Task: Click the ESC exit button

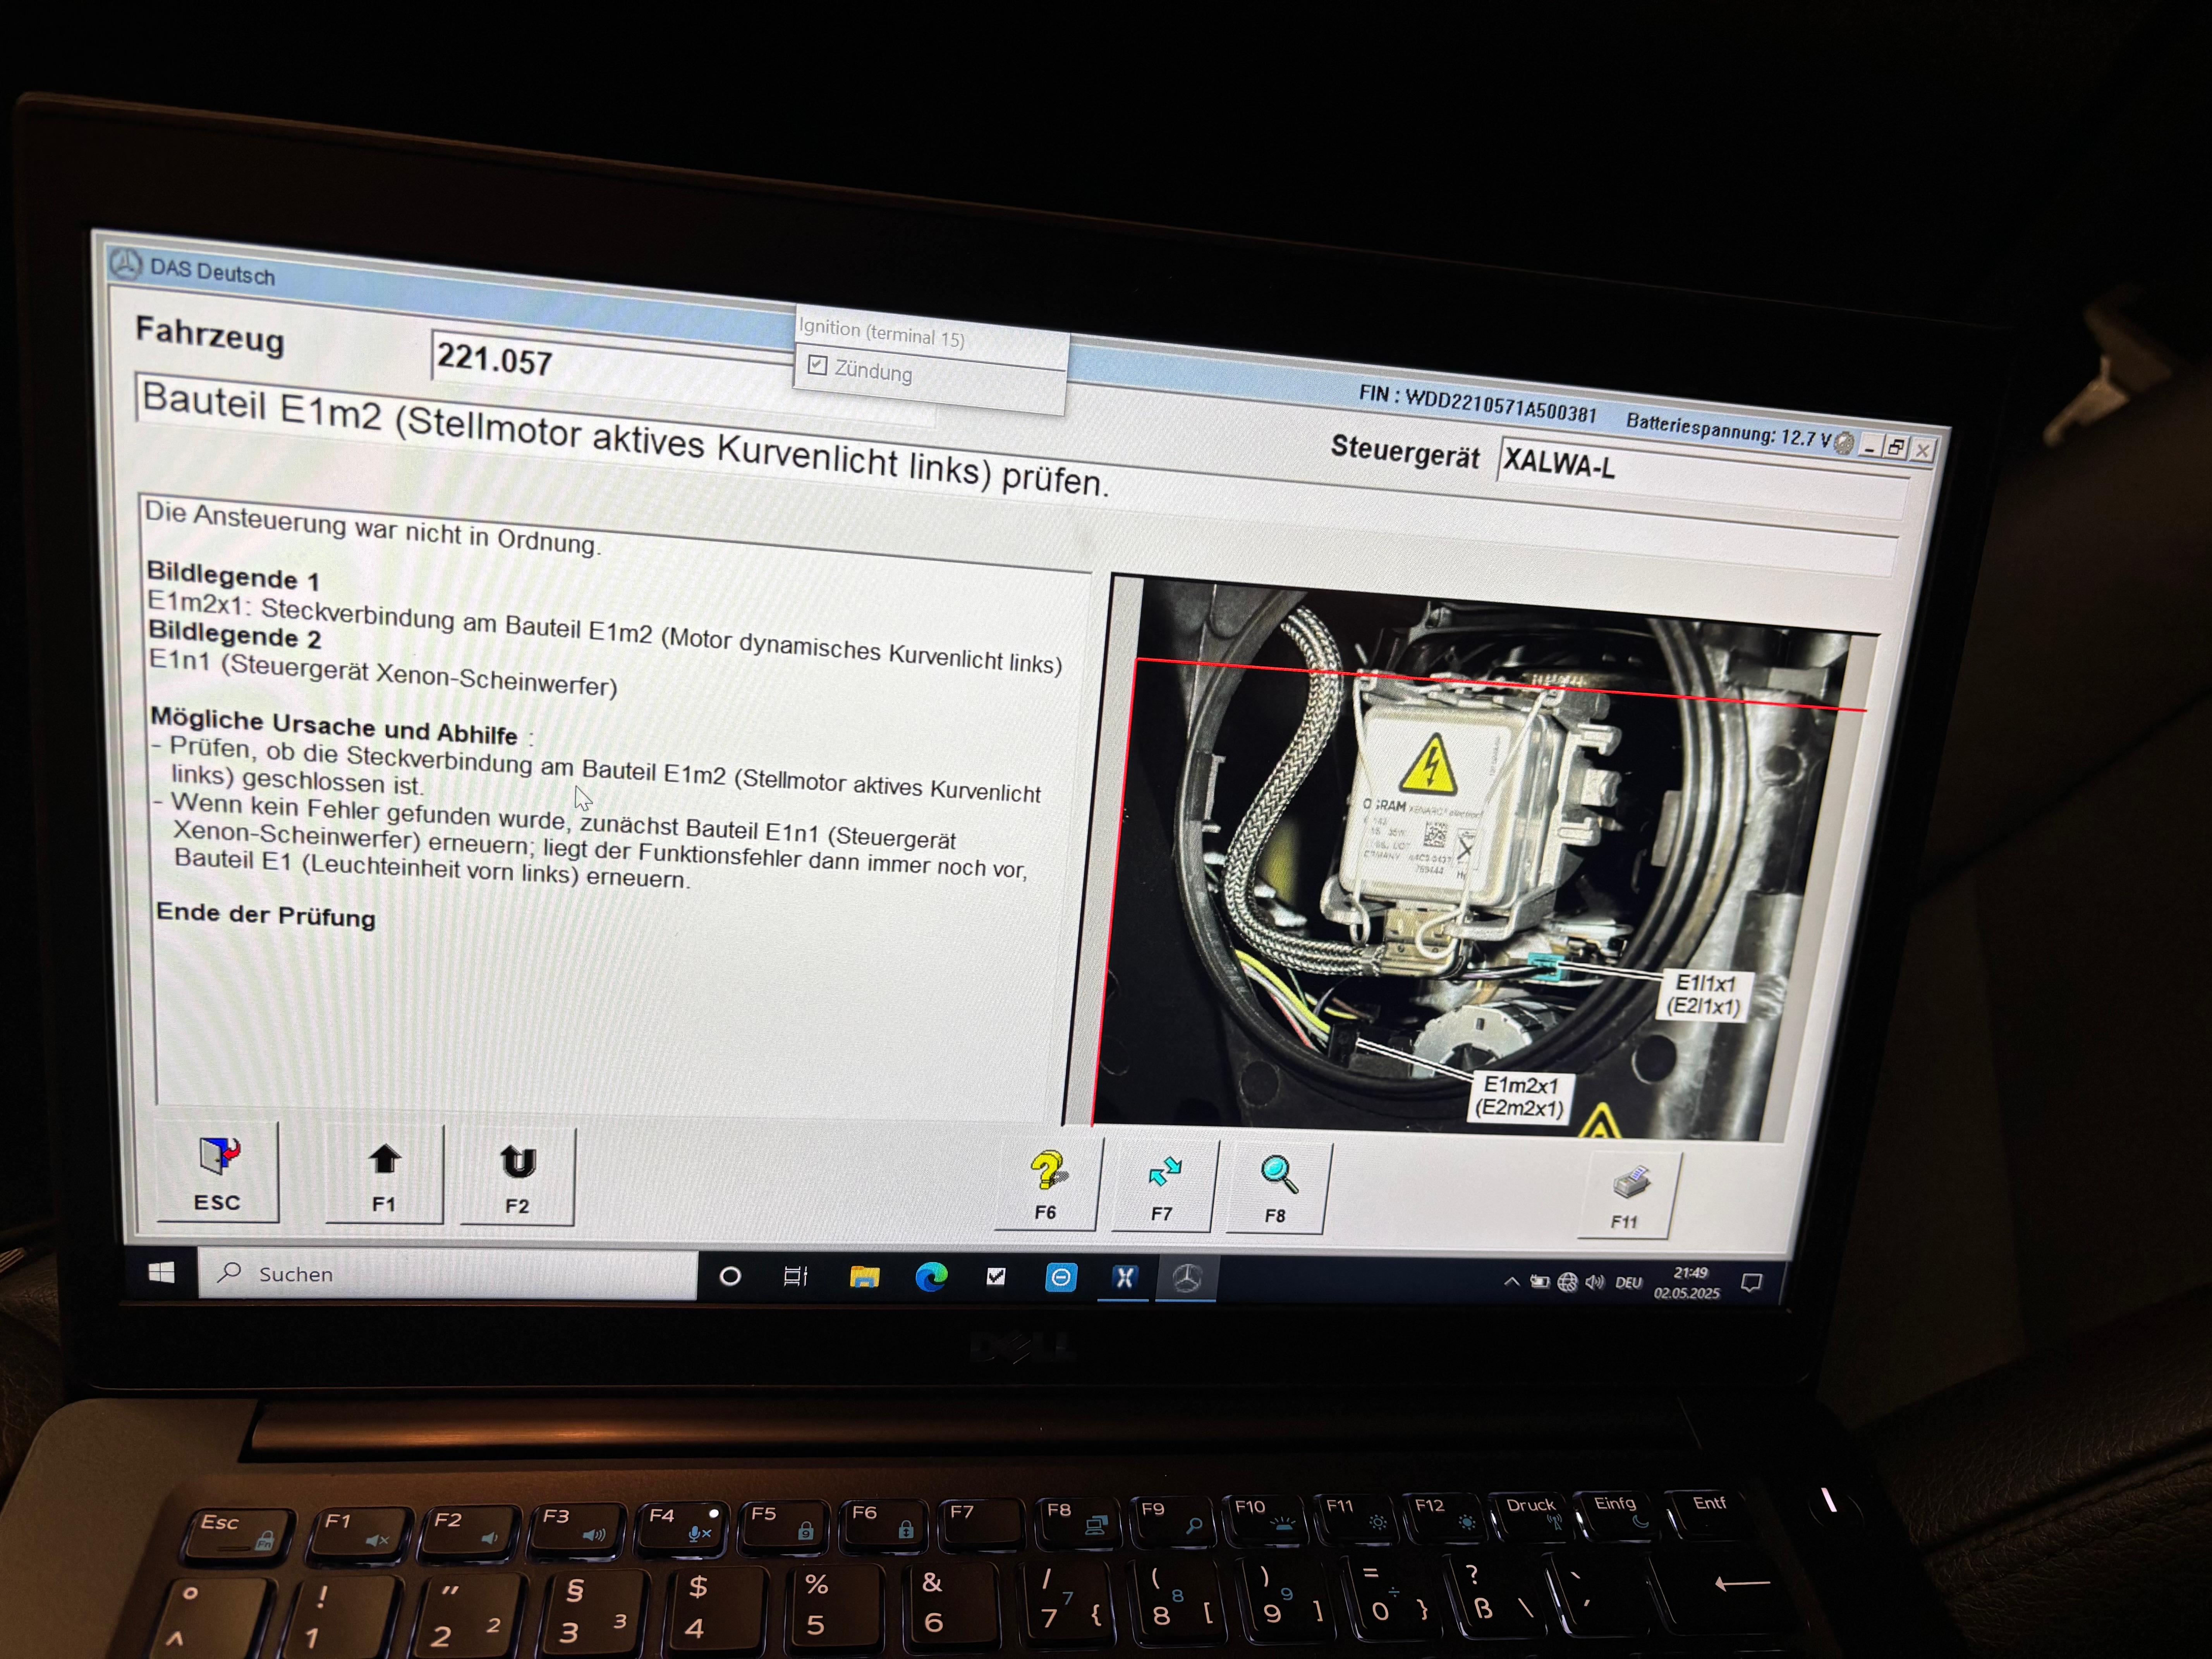Action: click(218, 1172)
